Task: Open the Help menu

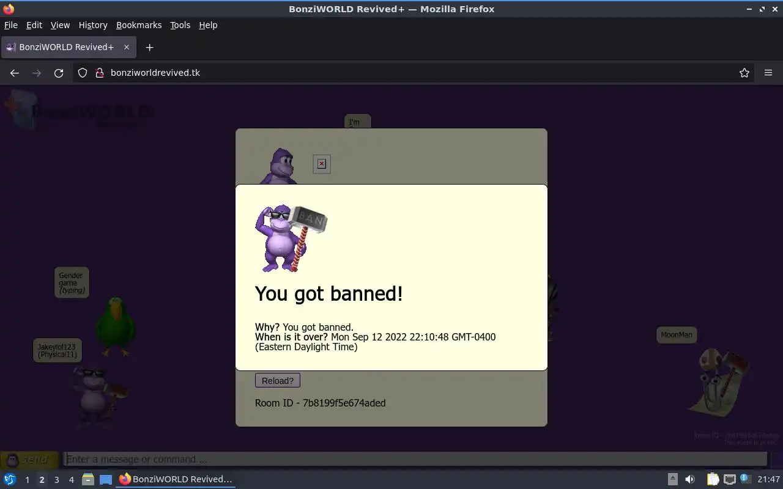Action: point(208,25)
